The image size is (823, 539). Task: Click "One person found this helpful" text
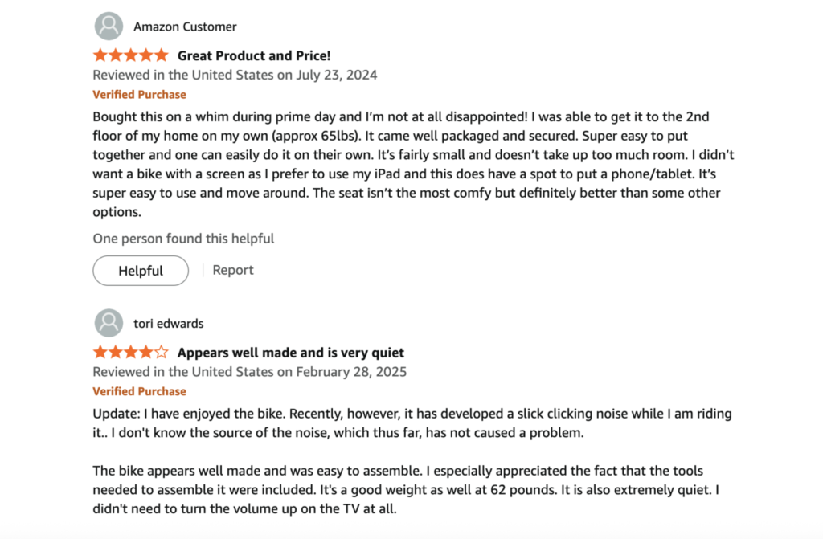[183, 239]
